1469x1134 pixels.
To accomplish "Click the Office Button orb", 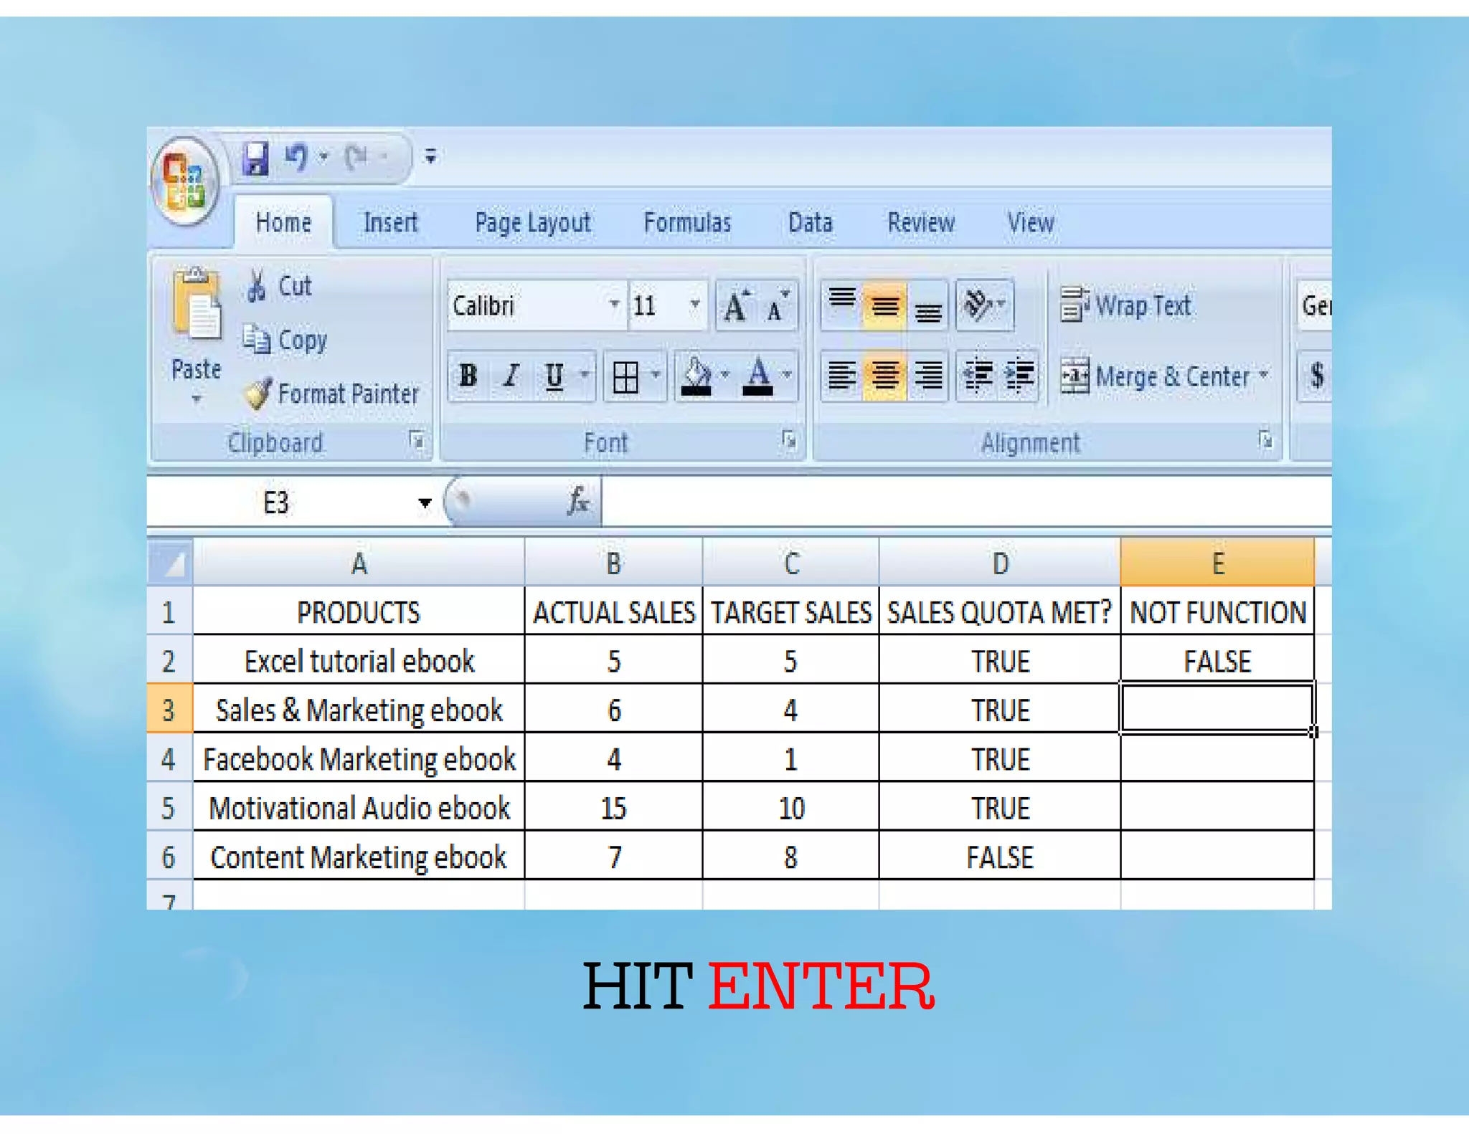I will tap(185, 181).
